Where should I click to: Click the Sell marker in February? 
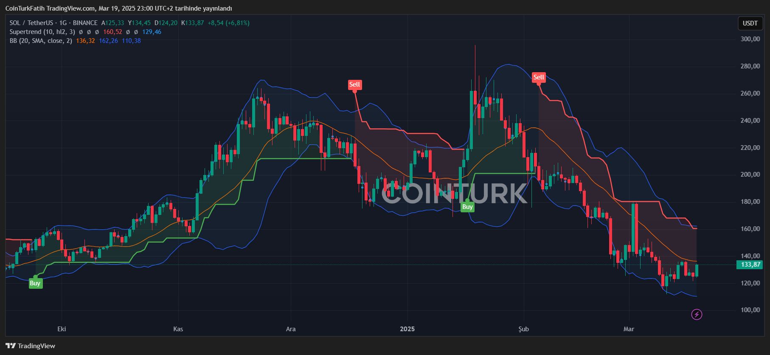(x=539, y=77)
